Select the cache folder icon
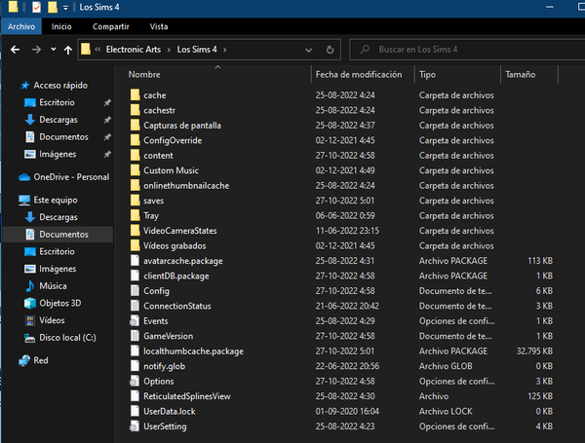Viewport: 585px width, 443px height. point(136,95)
